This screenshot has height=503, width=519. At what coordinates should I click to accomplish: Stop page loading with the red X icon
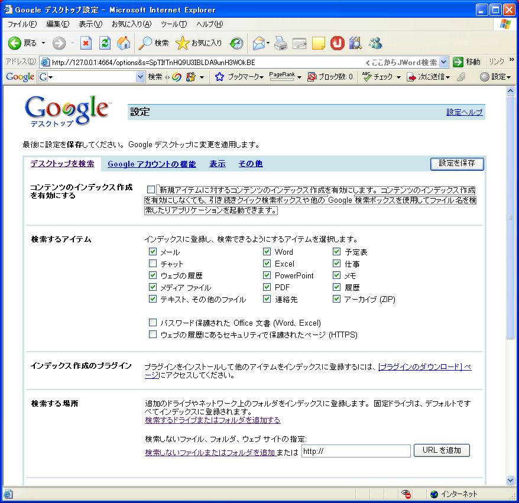[86, 43]
